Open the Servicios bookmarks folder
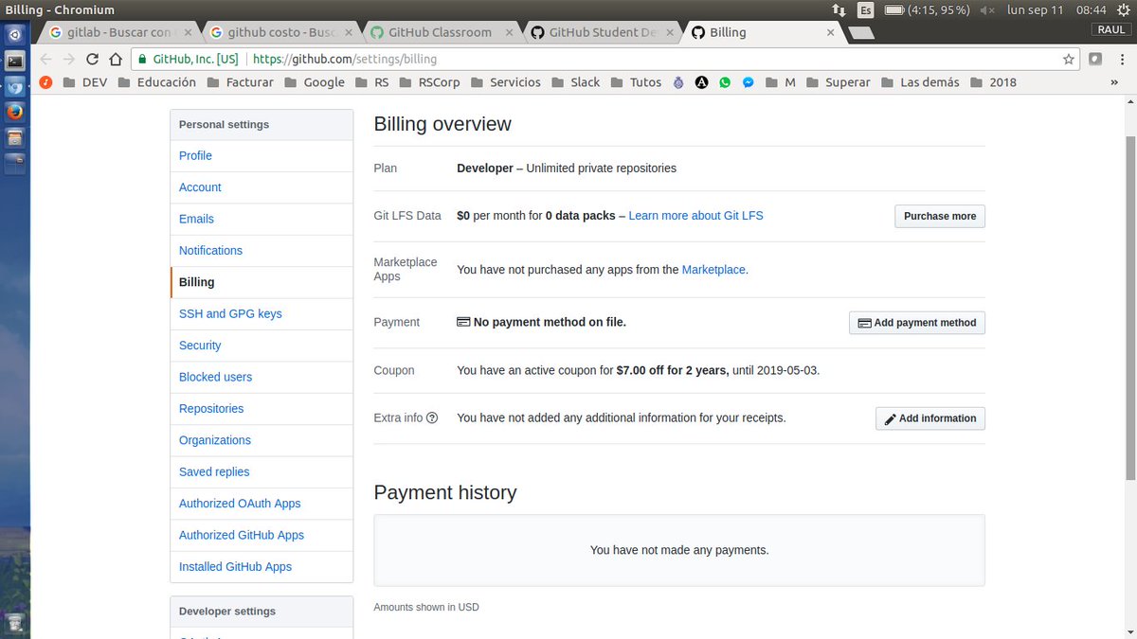 coord(505,82)
